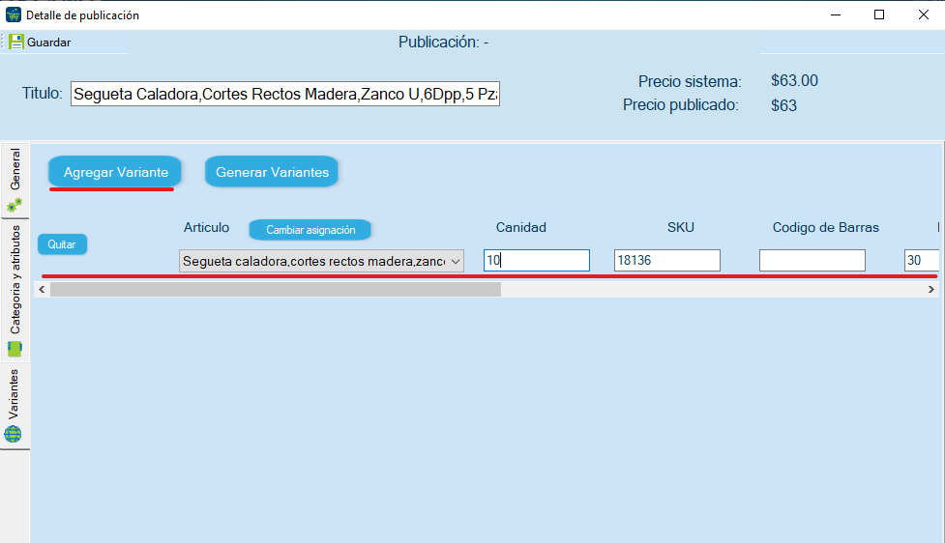945x543 pixels.
Task: Open the Articulo dropdown for Segueta caladora
Action: pos(321,261)
